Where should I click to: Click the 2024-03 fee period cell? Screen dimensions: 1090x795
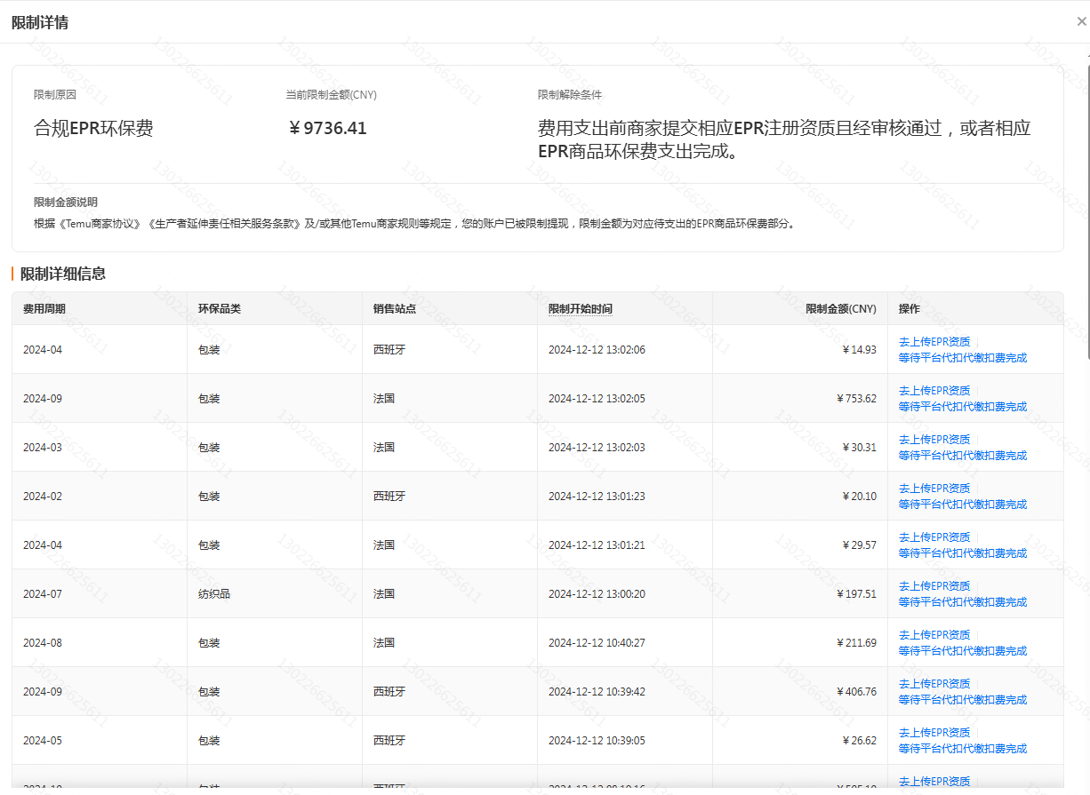click(x=43, y=448)
